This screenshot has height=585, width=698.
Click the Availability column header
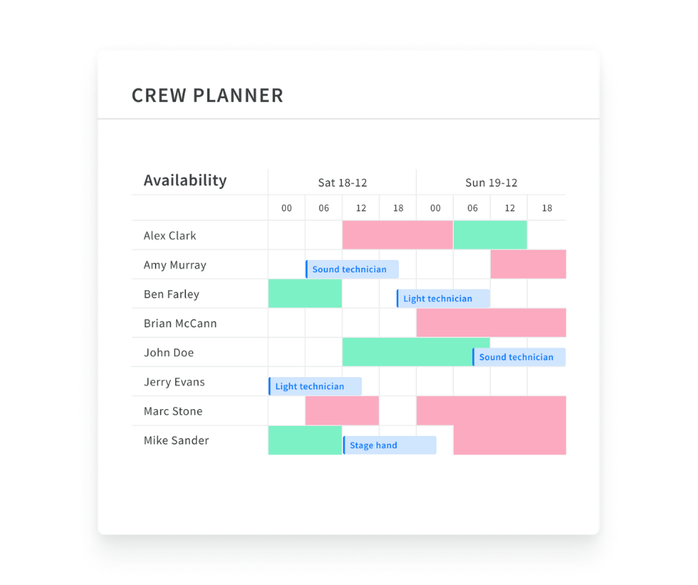click(x=185, y=180)
